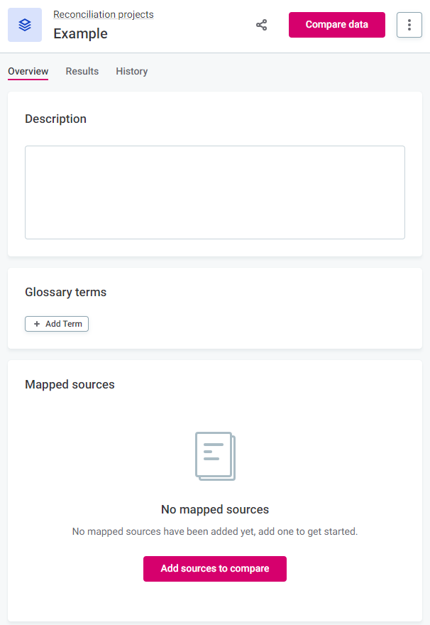The height and width of the screenshot is (625, 430).
Task: Click the Add Term button label
Action: (64, 324)
